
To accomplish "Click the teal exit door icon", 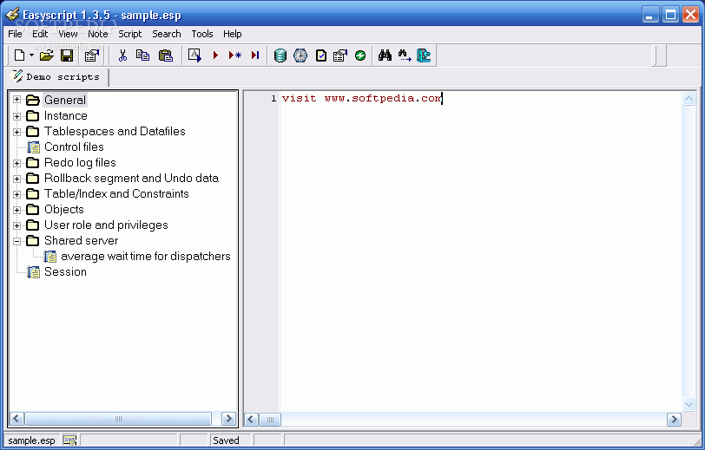I will (424, 55).
